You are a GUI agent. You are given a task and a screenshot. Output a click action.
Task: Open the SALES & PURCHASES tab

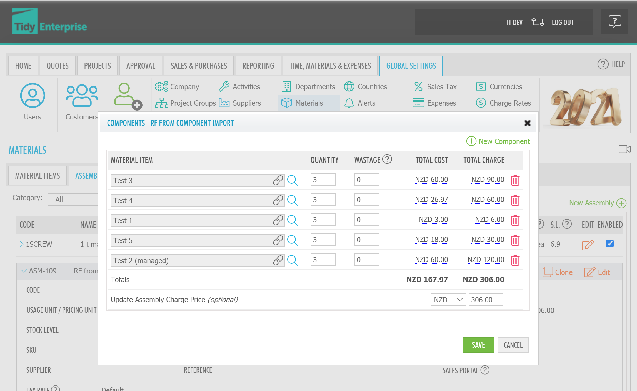coord(198,66)
